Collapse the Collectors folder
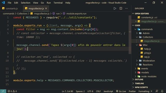 point(137,37)
